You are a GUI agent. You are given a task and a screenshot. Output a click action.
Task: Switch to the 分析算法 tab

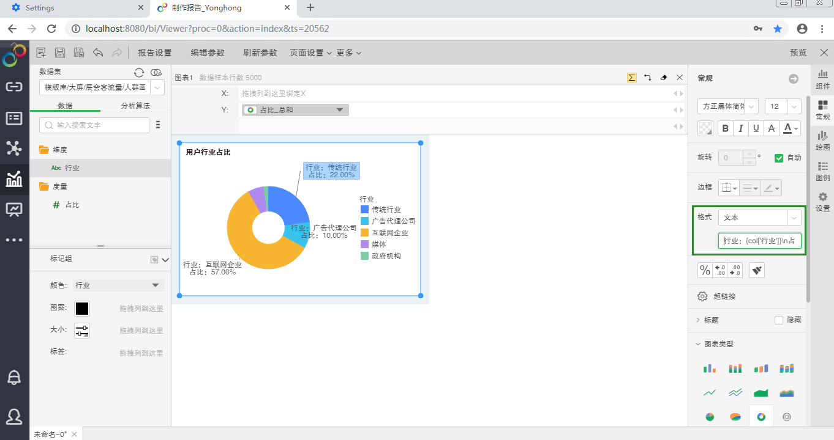[x=135, y=106]
